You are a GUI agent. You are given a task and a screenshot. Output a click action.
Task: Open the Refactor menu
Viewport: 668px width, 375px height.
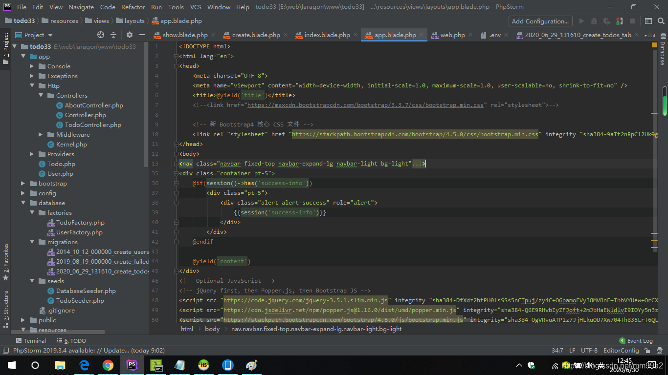click(x=133, y=7)
